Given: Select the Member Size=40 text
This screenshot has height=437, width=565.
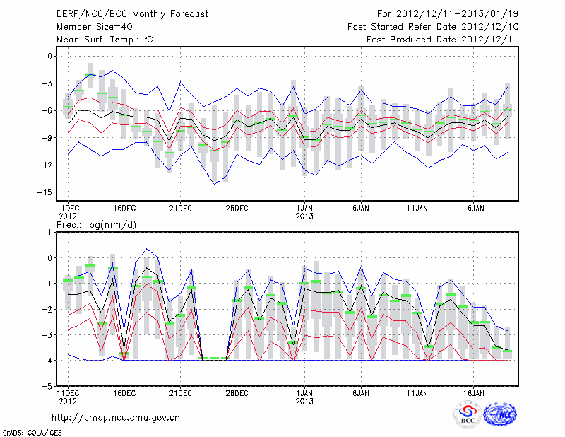Looking at the screenshot, I should (90, 26).
